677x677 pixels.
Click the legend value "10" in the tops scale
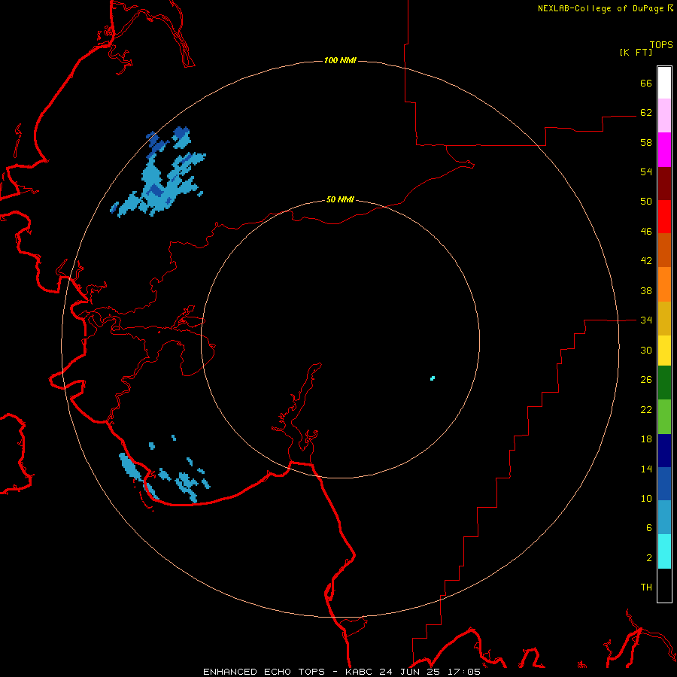pos(646,498)
